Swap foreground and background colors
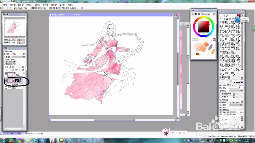Viewport: 255px width, 143px height. click(x=242, y=15)
